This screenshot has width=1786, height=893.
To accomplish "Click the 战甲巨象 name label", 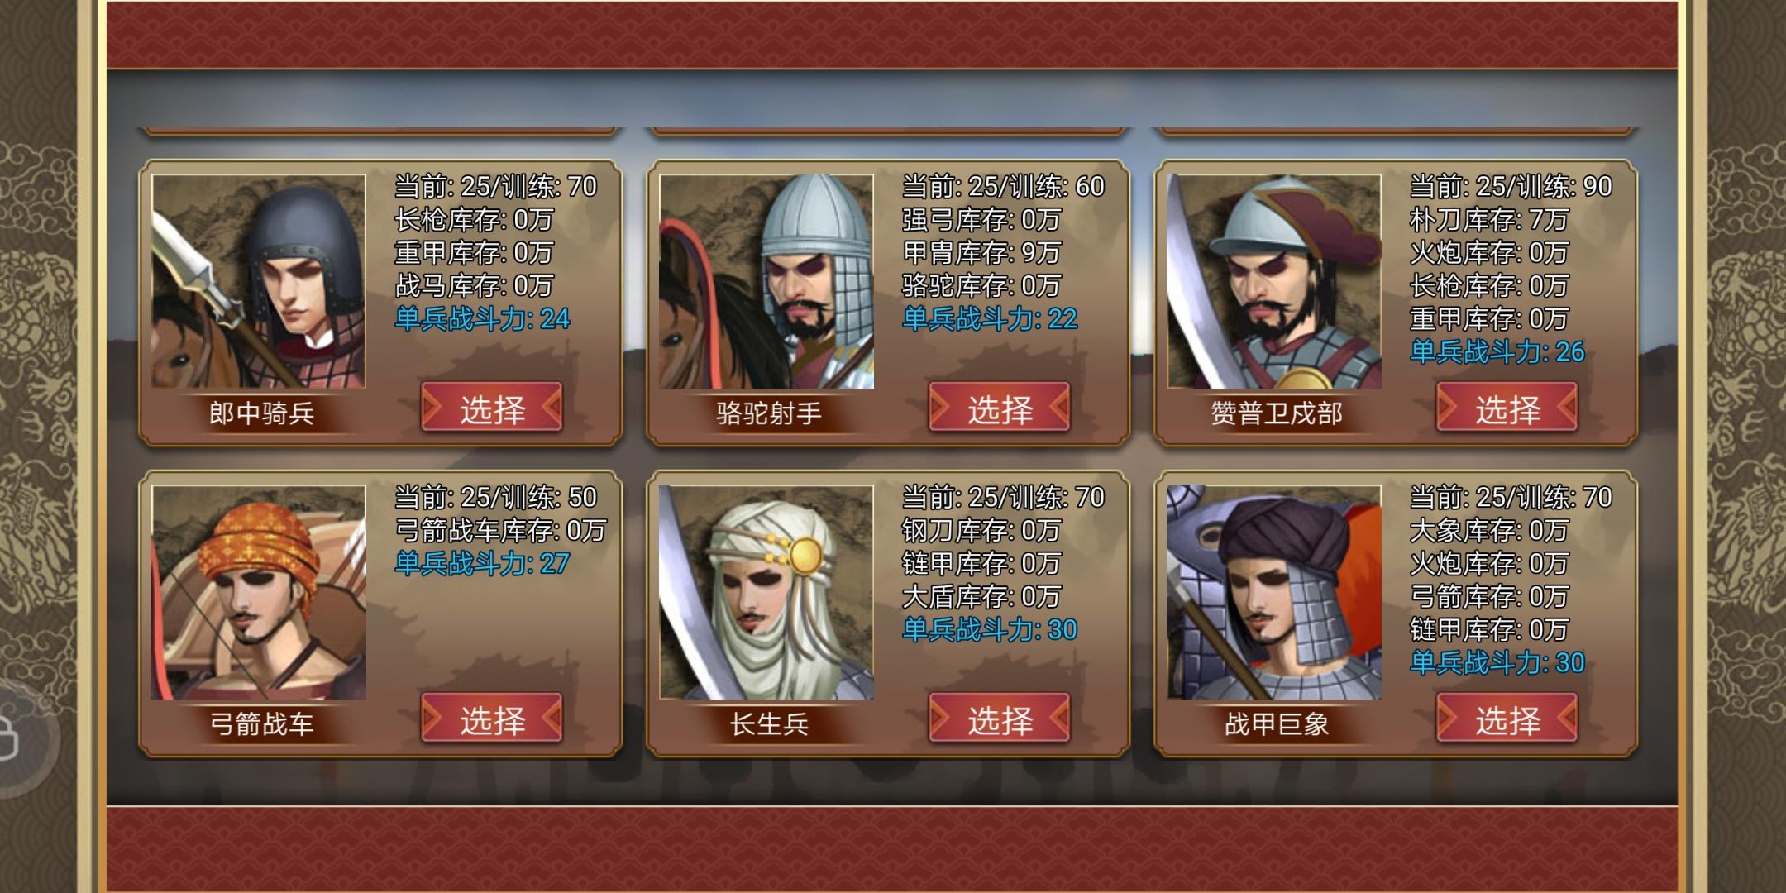I will (x=1277, y=723).
